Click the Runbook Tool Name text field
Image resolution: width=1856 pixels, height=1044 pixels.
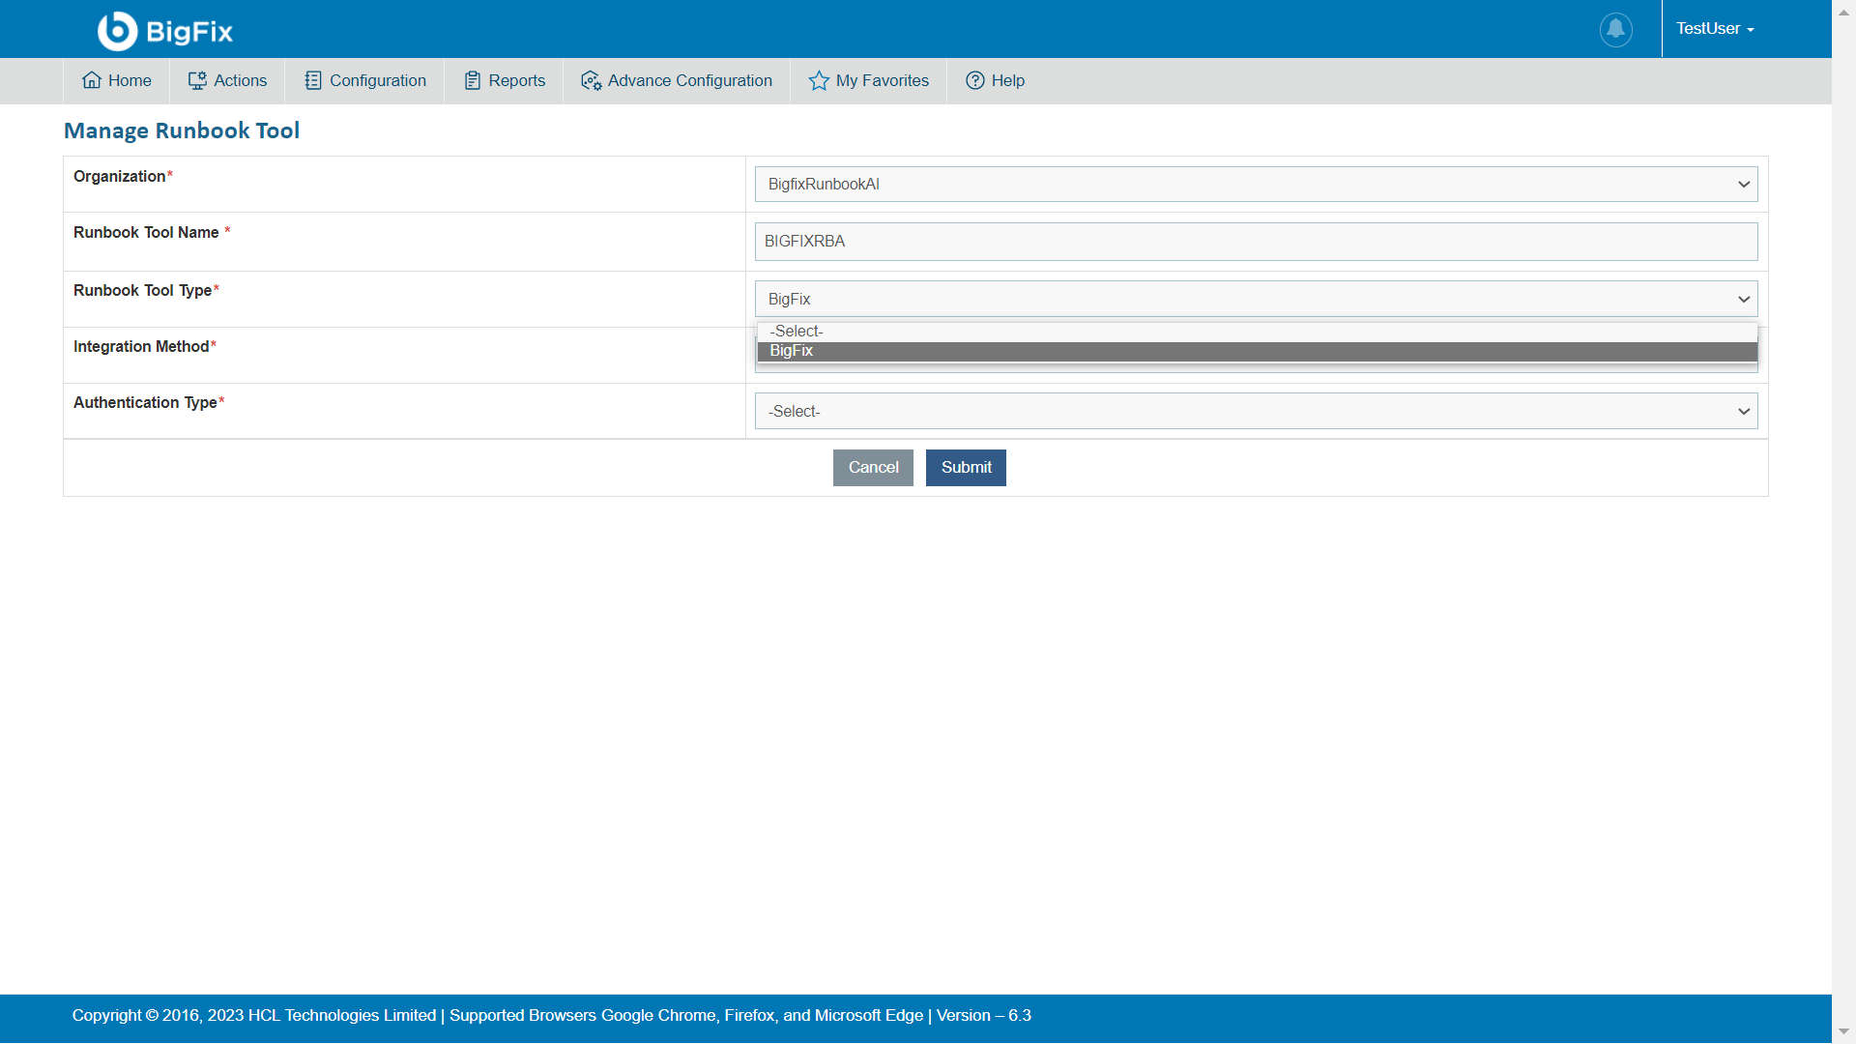(x=1255, y=242)
